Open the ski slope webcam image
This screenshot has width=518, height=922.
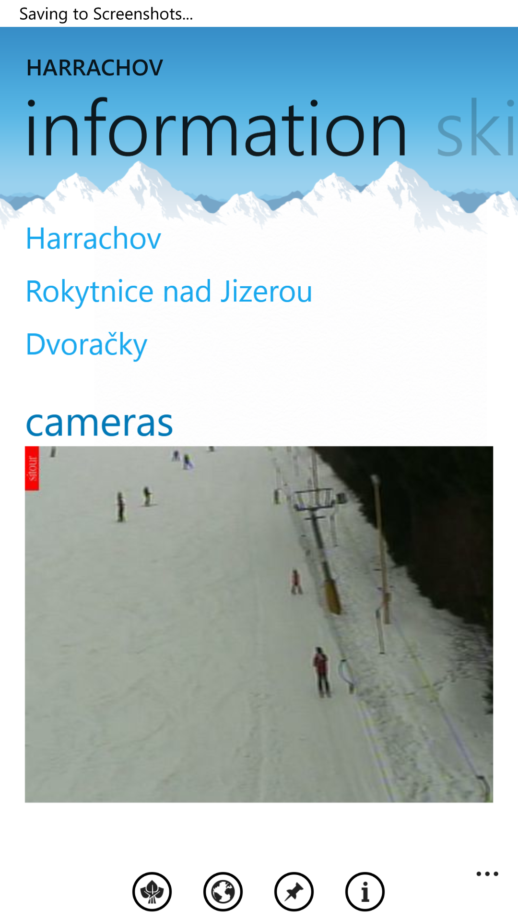pyautogui.click(x=259, y=624)
